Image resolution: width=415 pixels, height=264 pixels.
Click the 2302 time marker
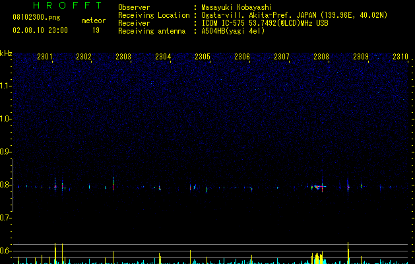[x=83, y=57]
